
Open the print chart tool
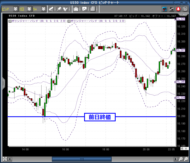coord(76,9)
